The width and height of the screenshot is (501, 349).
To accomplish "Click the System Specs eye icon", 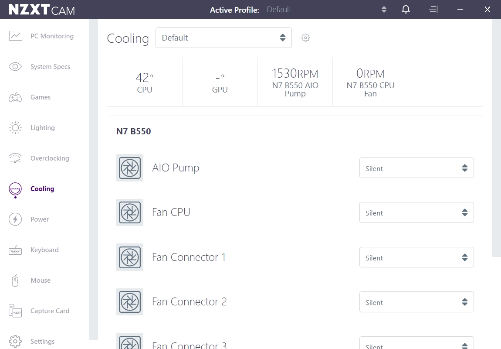I will (15, 67).
